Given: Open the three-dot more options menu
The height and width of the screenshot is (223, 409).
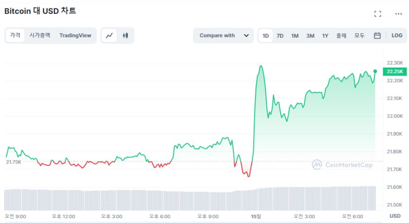Looking at the screenshot, I should (x=399, y=14).
